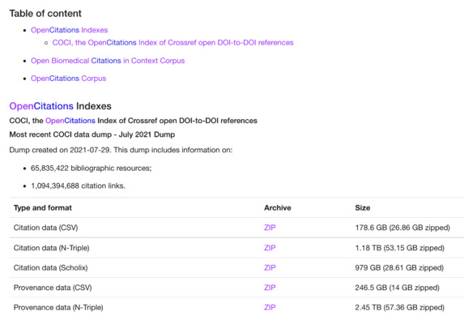Image resolution: width=464 pixels, height=324 pixels.
Task: Click the Type and format column header
Action: tap(43, 207)
